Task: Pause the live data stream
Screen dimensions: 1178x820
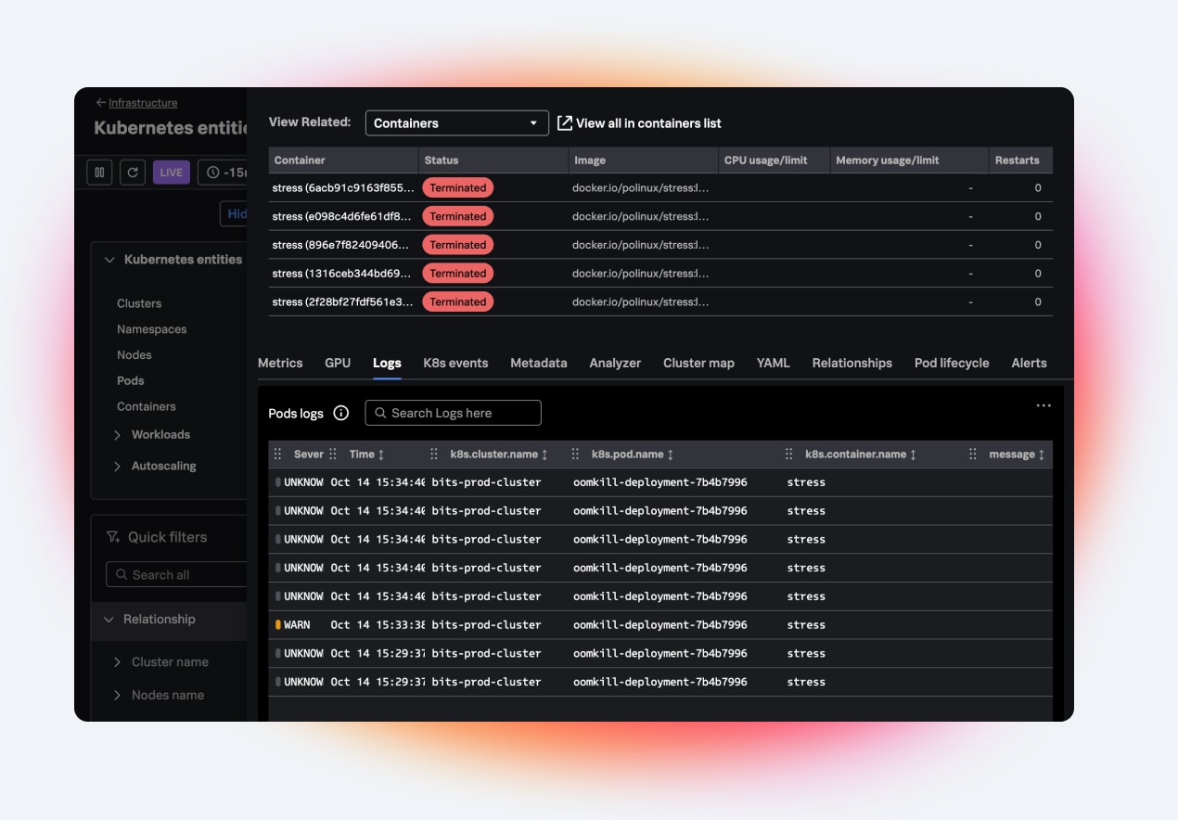Action: pyautogui.click(x=99, y=173)
